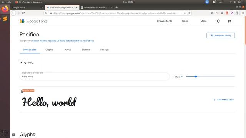Click the highlighted Regular 400 label
The height and width of the screenshot is (138, 246).
tap(28, 90)
